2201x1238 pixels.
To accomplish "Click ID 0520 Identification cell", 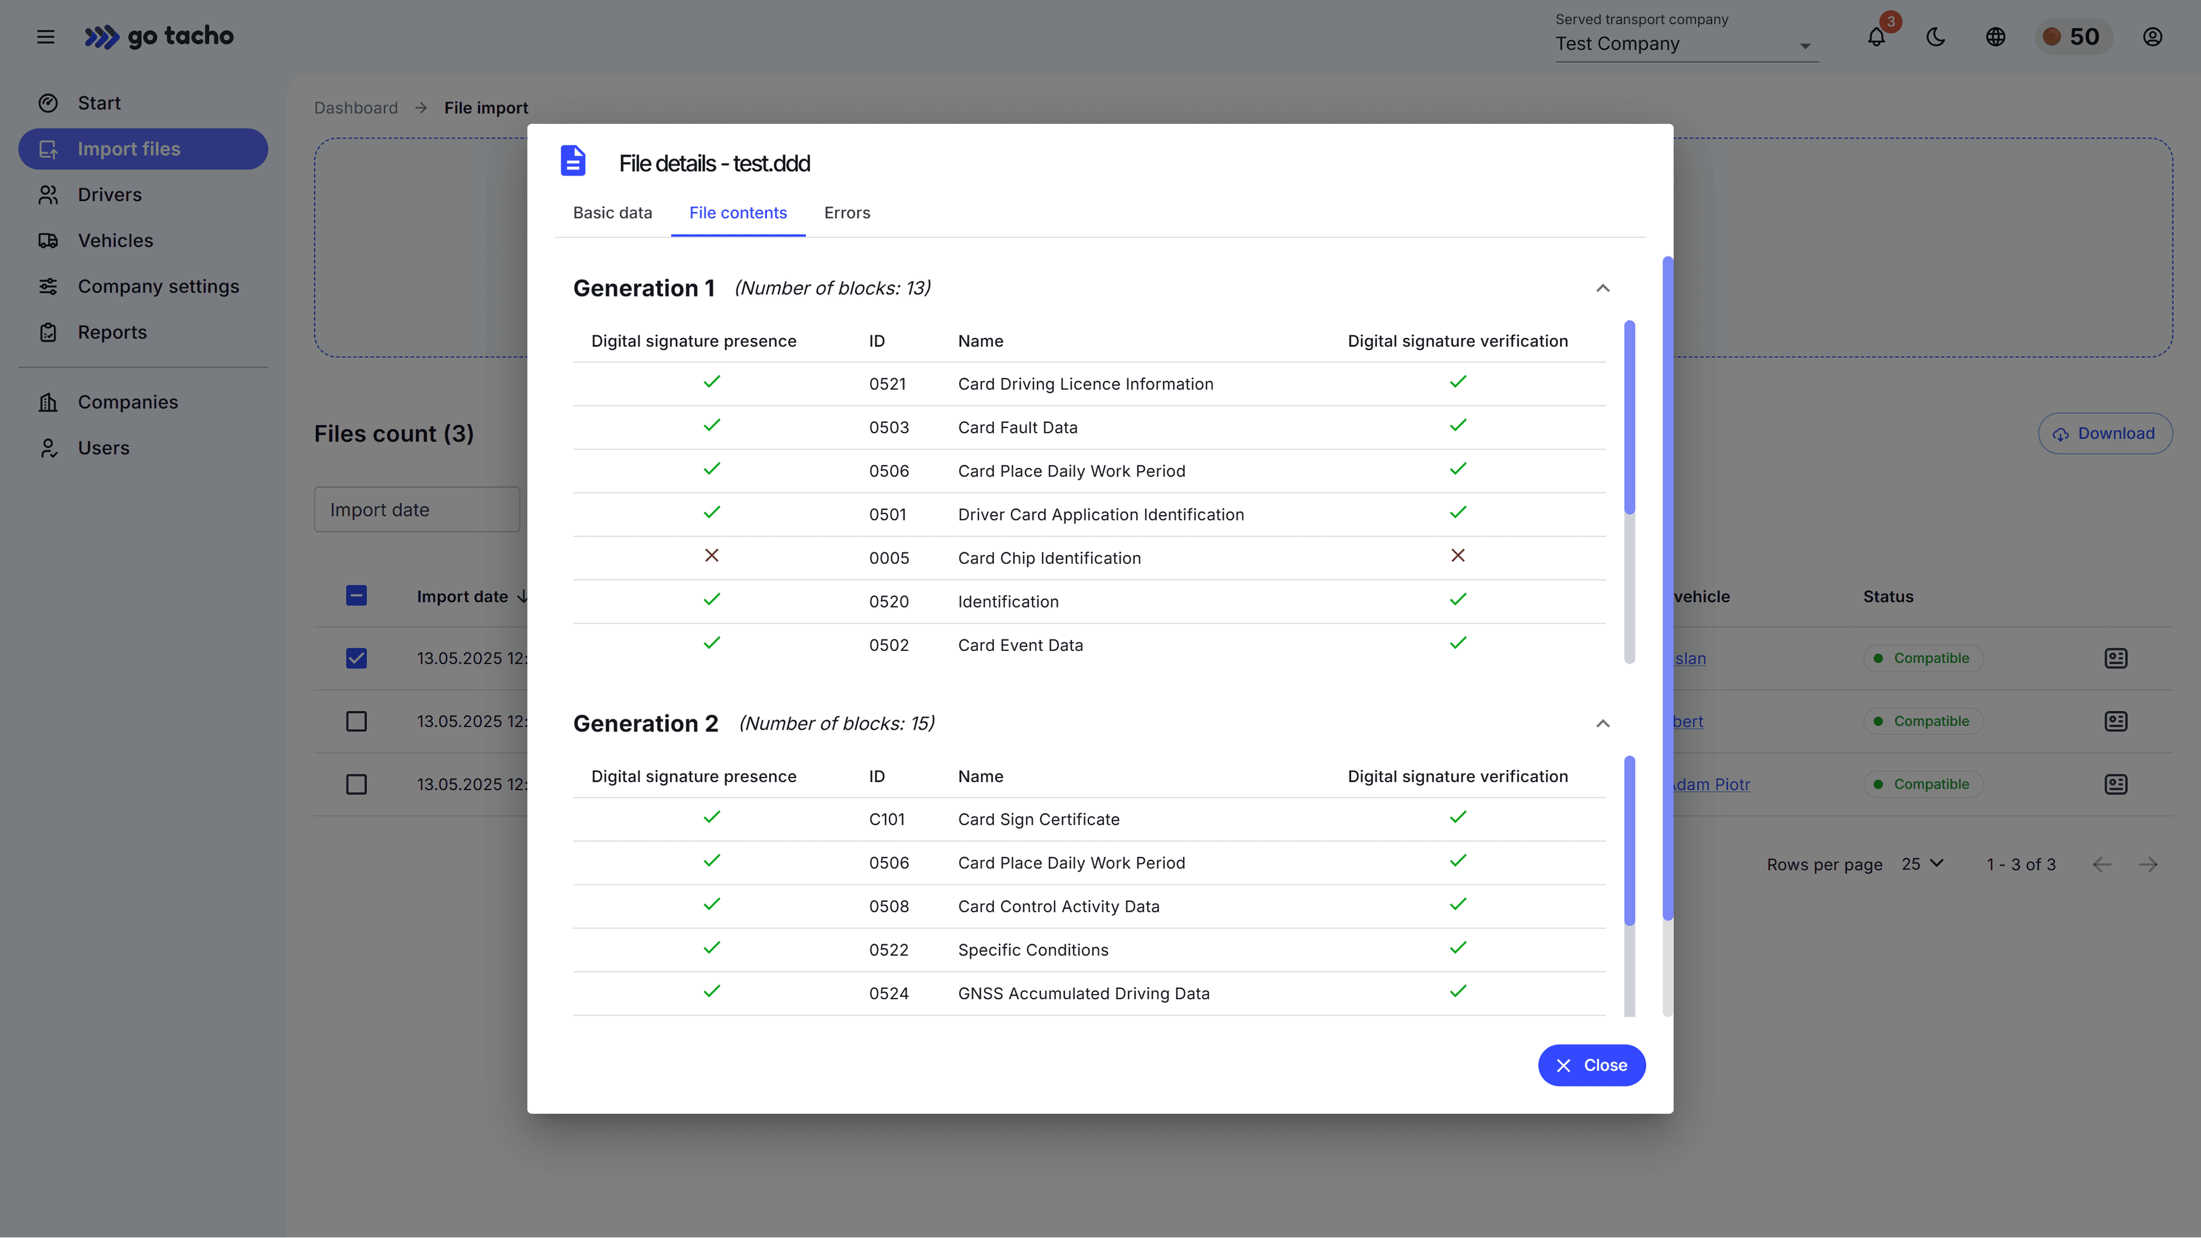I will [x=888, y=602].
